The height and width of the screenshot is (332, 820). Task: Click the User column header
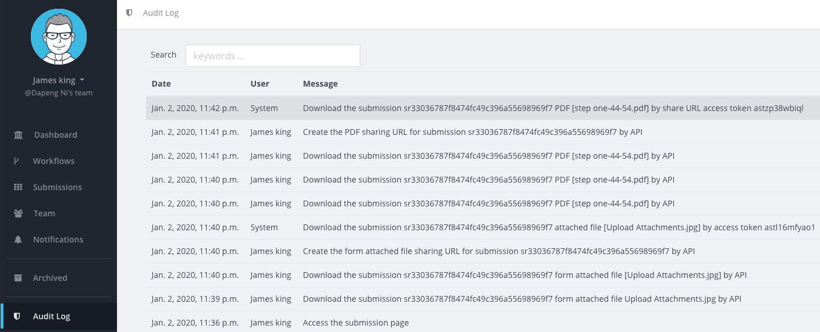click(260, 84)
